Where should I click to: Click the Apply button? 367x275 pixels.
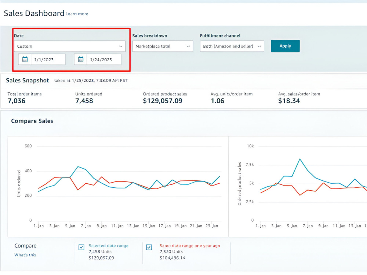[285, 46]
